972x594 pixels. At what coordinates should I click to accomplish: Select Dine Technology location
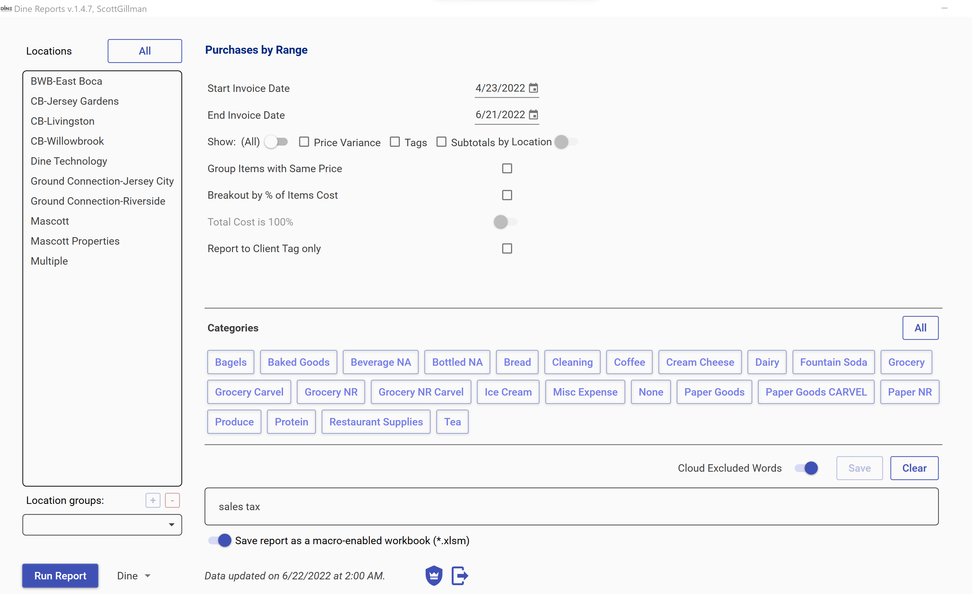(102, 161)
